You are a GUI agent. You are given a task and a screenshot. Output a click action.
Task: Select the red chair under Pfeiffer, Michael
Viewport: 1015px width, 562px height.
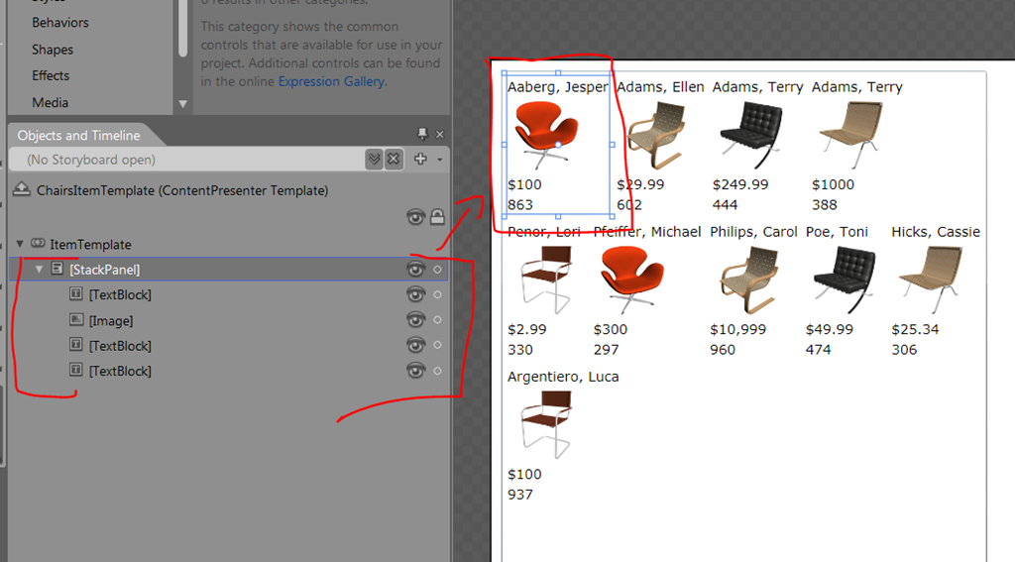click(632, 280)
